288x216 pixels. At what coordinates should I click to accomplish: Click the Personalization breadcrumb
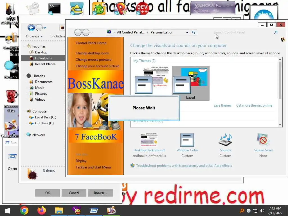click(162, 32)
